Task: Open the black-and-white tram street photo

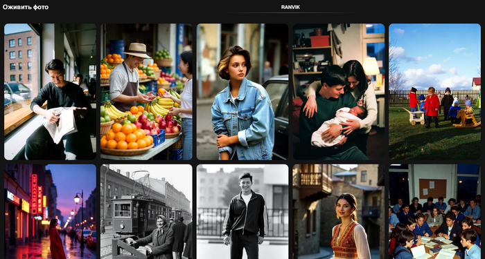Action: tap(146, 211)
